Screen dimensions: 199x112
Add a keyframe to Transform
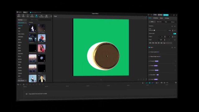click(x=175, y=26)
